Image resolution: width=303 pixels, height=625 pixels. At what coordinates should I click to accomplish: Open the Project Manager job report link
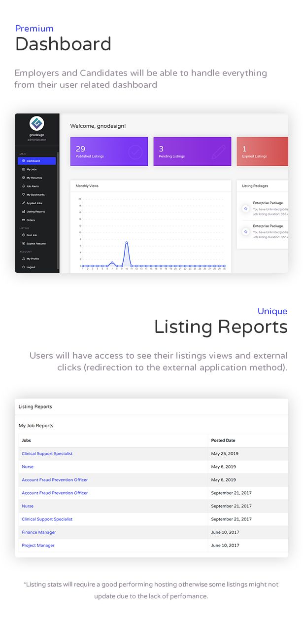(38, 546)
